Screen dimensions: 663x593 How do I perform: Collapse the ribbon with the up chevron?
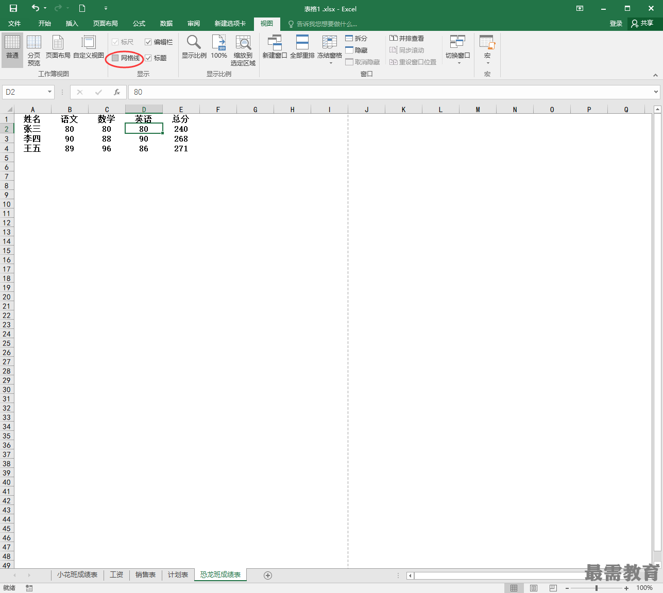click(655, 75)
